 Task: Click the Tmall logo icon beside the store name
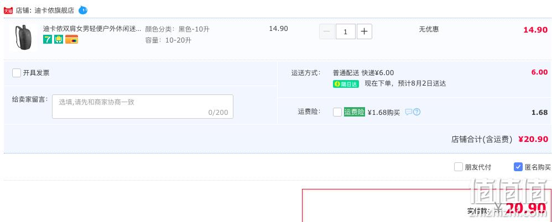8,10
